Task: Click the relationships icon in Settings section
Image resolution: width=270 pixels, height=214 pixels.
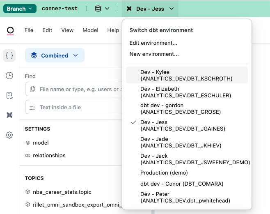Action: [x=28, y=156]
